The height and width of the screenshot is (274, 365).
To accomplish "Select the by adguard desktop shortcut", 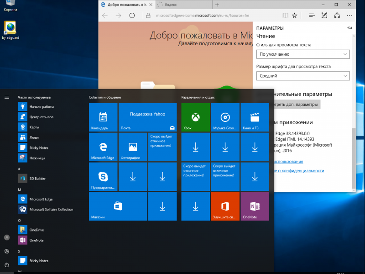I will coord(10,30).
